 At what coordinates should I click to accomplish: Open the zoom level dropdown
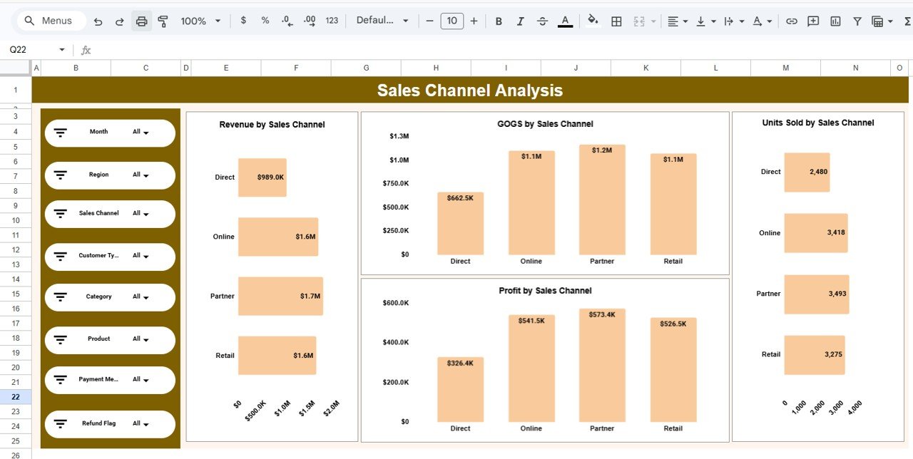pyautogui.click(x=200, y=21)
